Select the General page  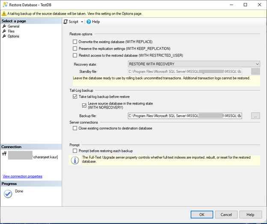pos(13,27)
